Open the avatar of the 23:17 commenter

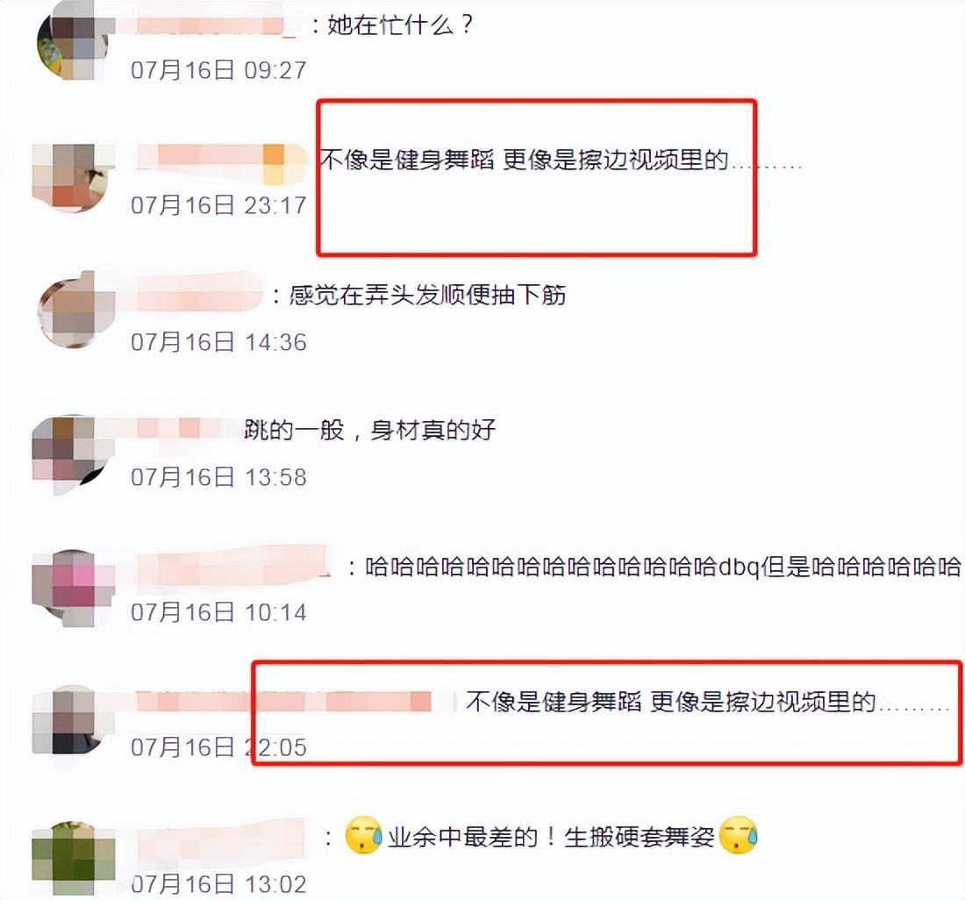(x=73, y=178)
